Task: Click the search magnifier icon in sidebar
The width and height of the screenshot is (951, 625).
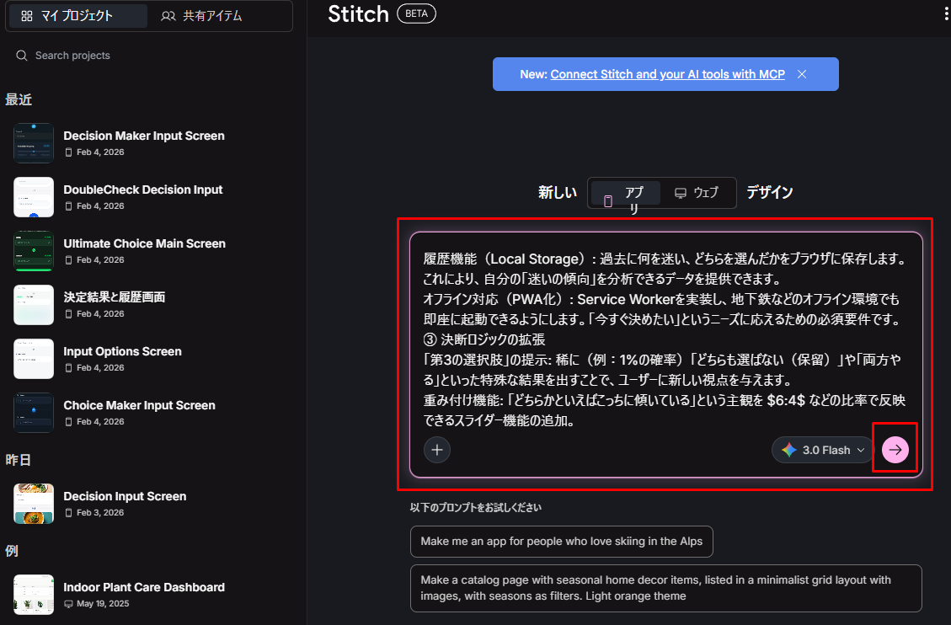Action: (x=22, y=56)
